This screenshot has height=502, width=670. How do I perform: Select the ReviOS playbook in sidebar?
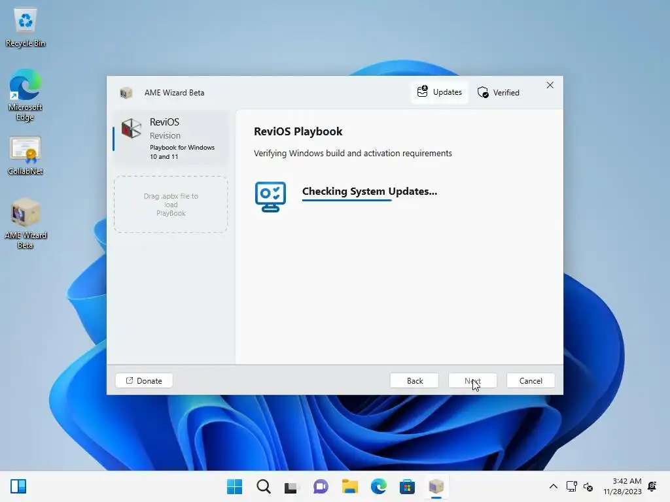pyautogui.click(x=171, y=139)
